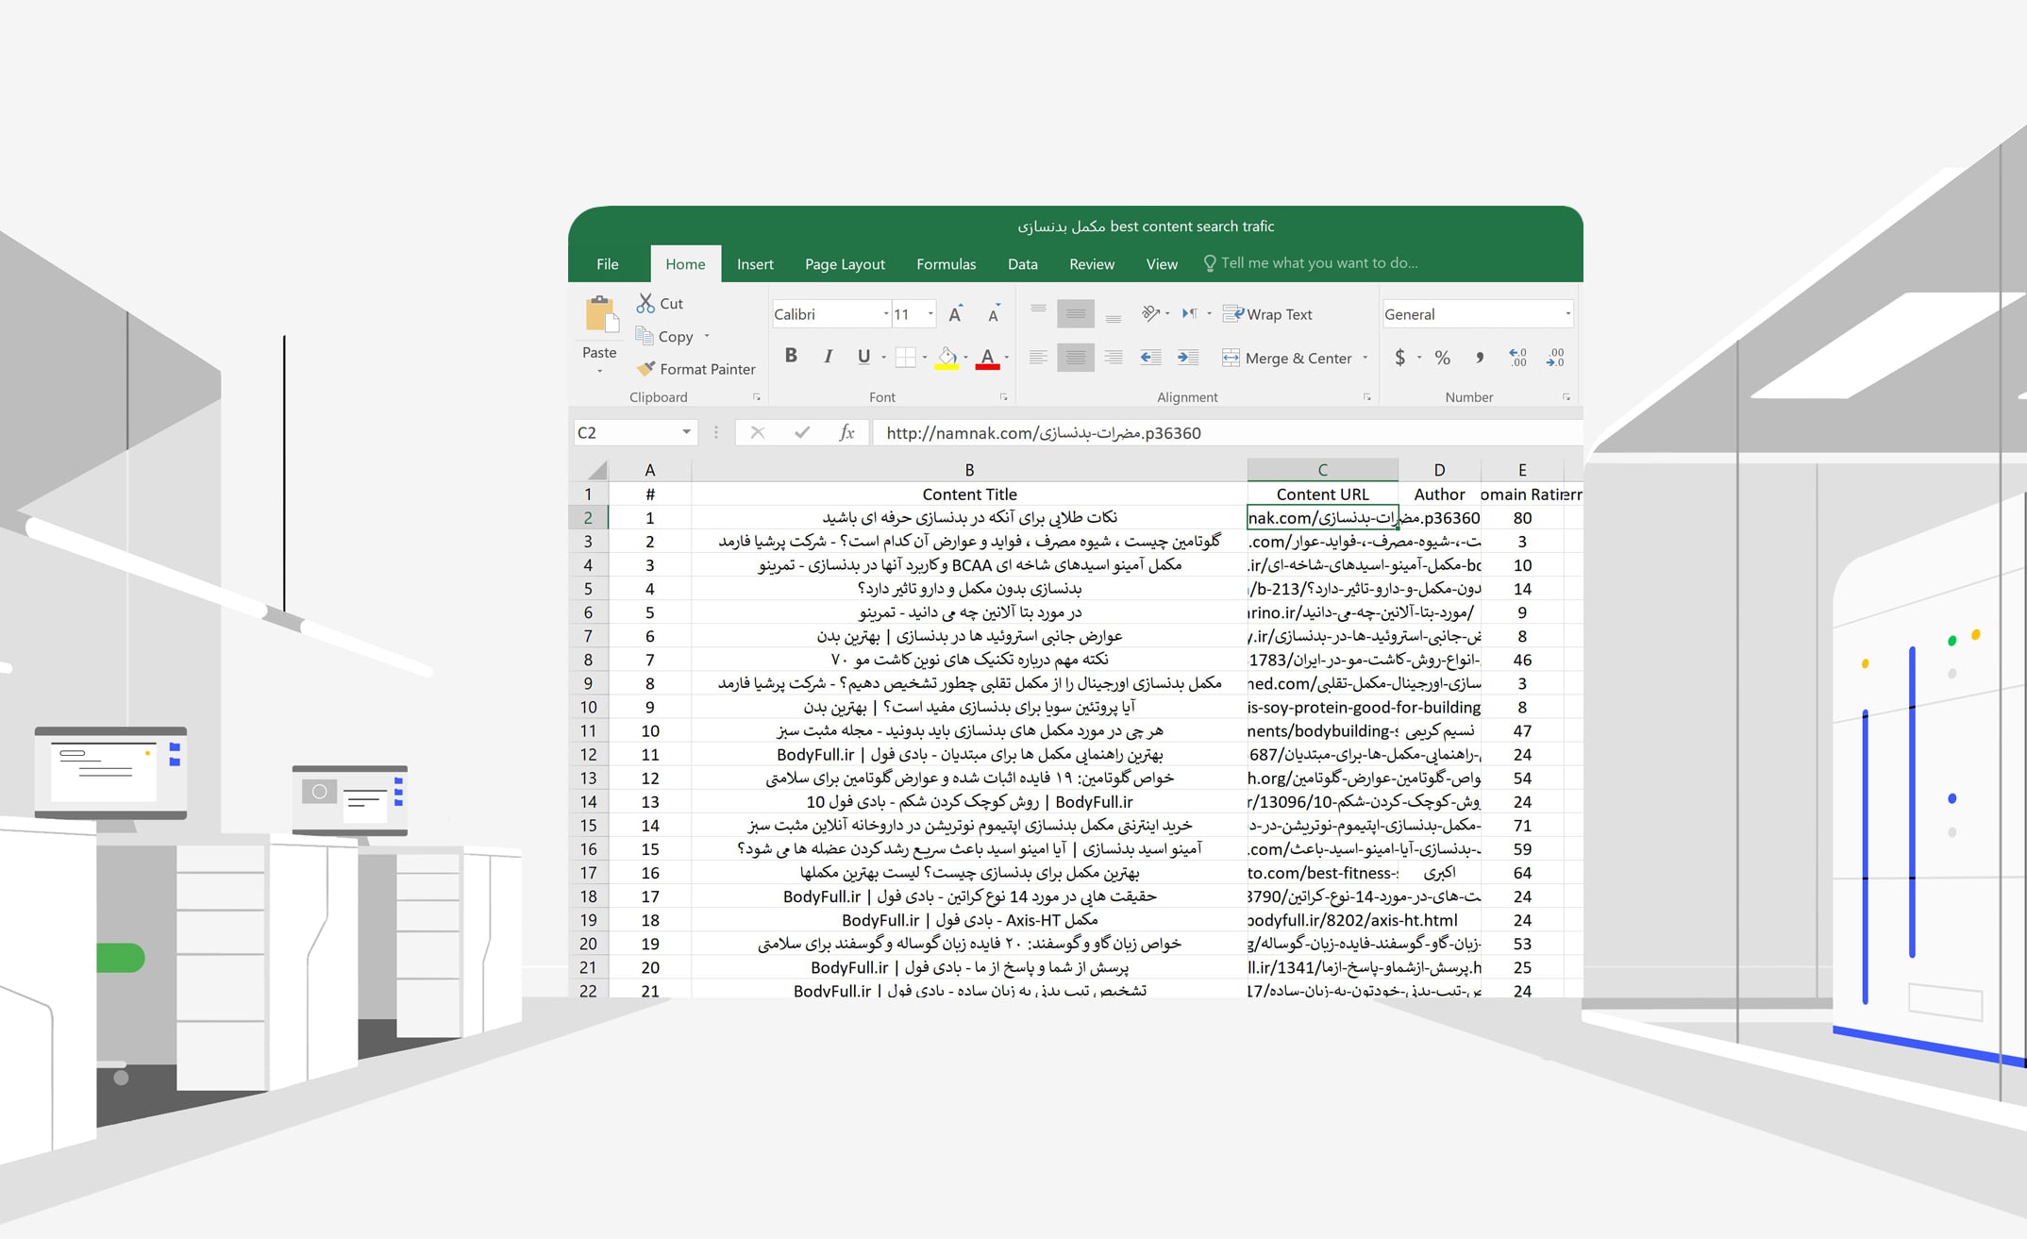Increase font size with large A
Viewport: 2027px width, 1239px height.
click(x=955, y=314)
